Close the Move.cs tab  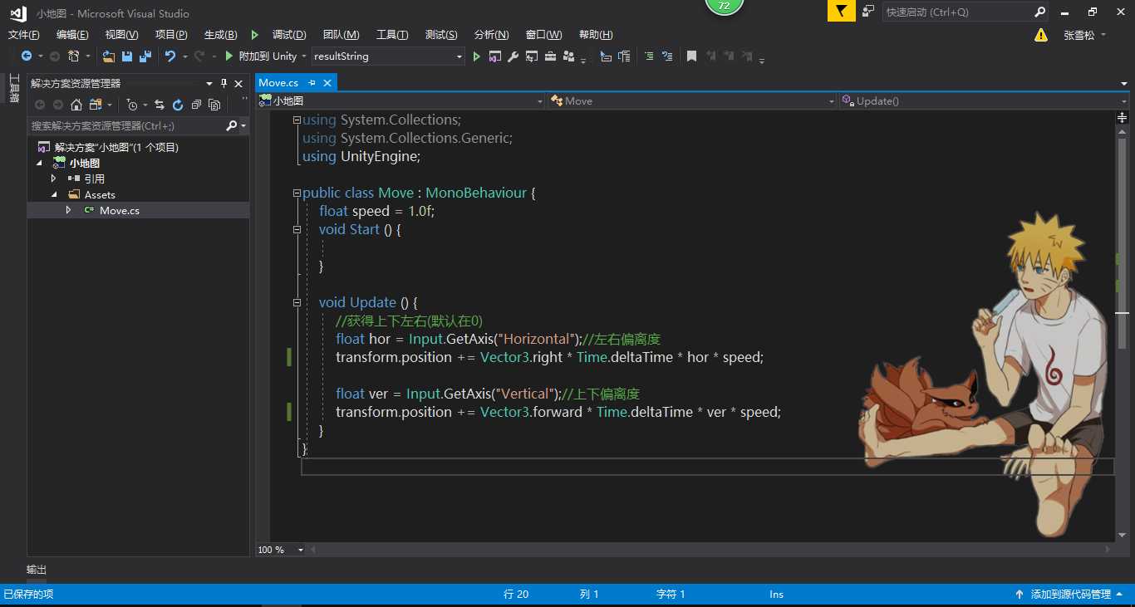pos(327,83)
